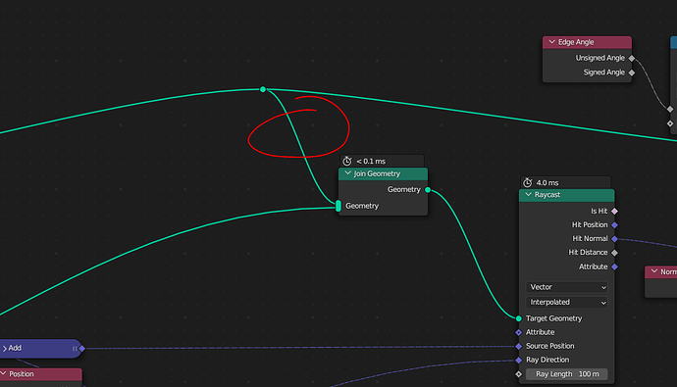Click the 'Unsigned Angle' label
Screen dimensions: 677x387
[600, 58]
